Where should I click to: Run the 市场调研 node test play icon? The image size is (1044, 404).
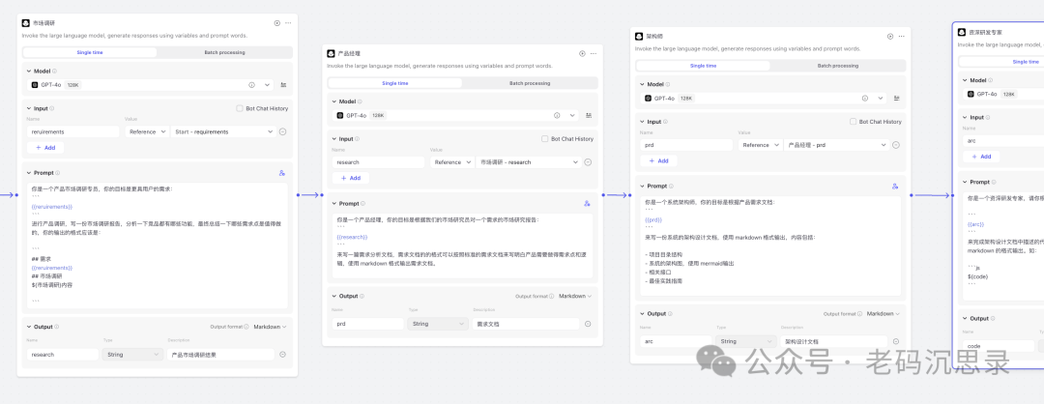pyautogui.click(x=277, y=22)
